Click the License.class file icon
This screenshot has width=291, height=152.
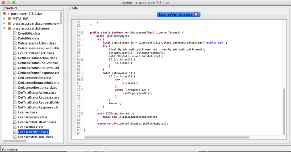(15, 112)
